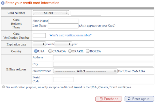Viewport: 155px width, 103px height.
Task: Focus the Postal Code field
Action: (x=63, y=80)
